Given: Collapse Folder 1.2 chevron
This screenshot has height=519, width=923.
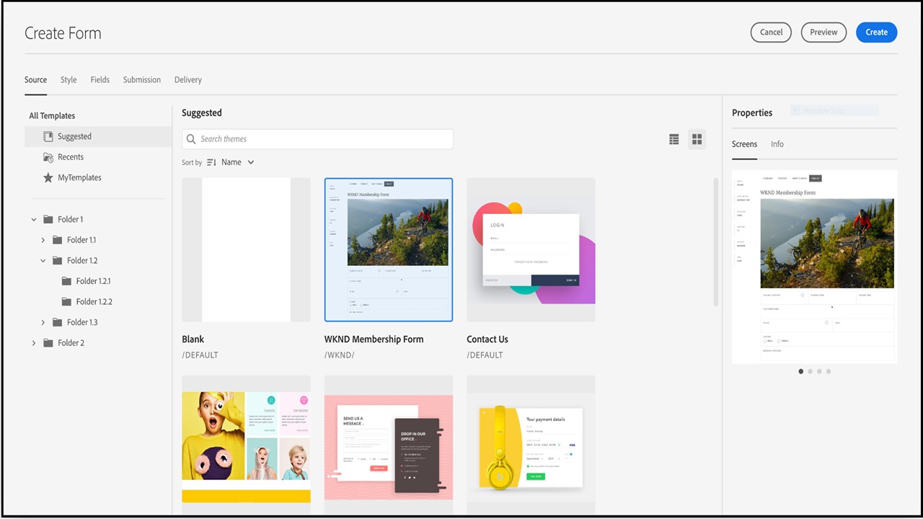Looking at the screenshot, I should [43, 261].
